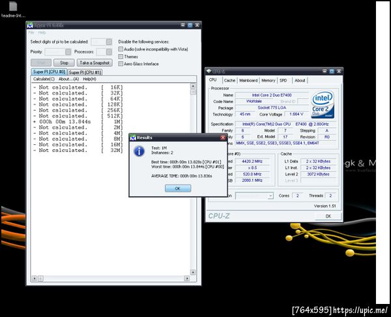Toggle the Themes checkbox
Screen dimensions: 391x317
pos(121,56)
